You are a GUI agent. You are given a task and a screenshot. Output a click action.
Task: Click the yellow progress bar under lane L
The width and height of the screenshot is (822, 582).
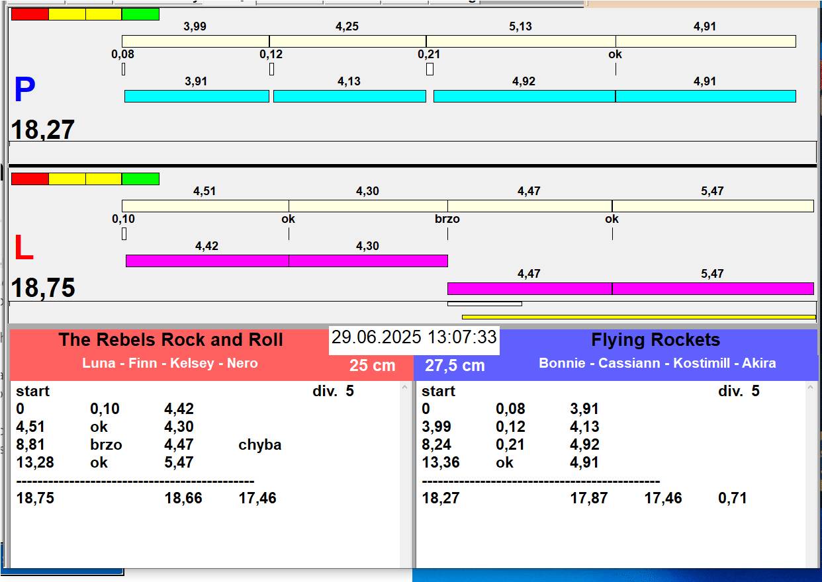639,317
